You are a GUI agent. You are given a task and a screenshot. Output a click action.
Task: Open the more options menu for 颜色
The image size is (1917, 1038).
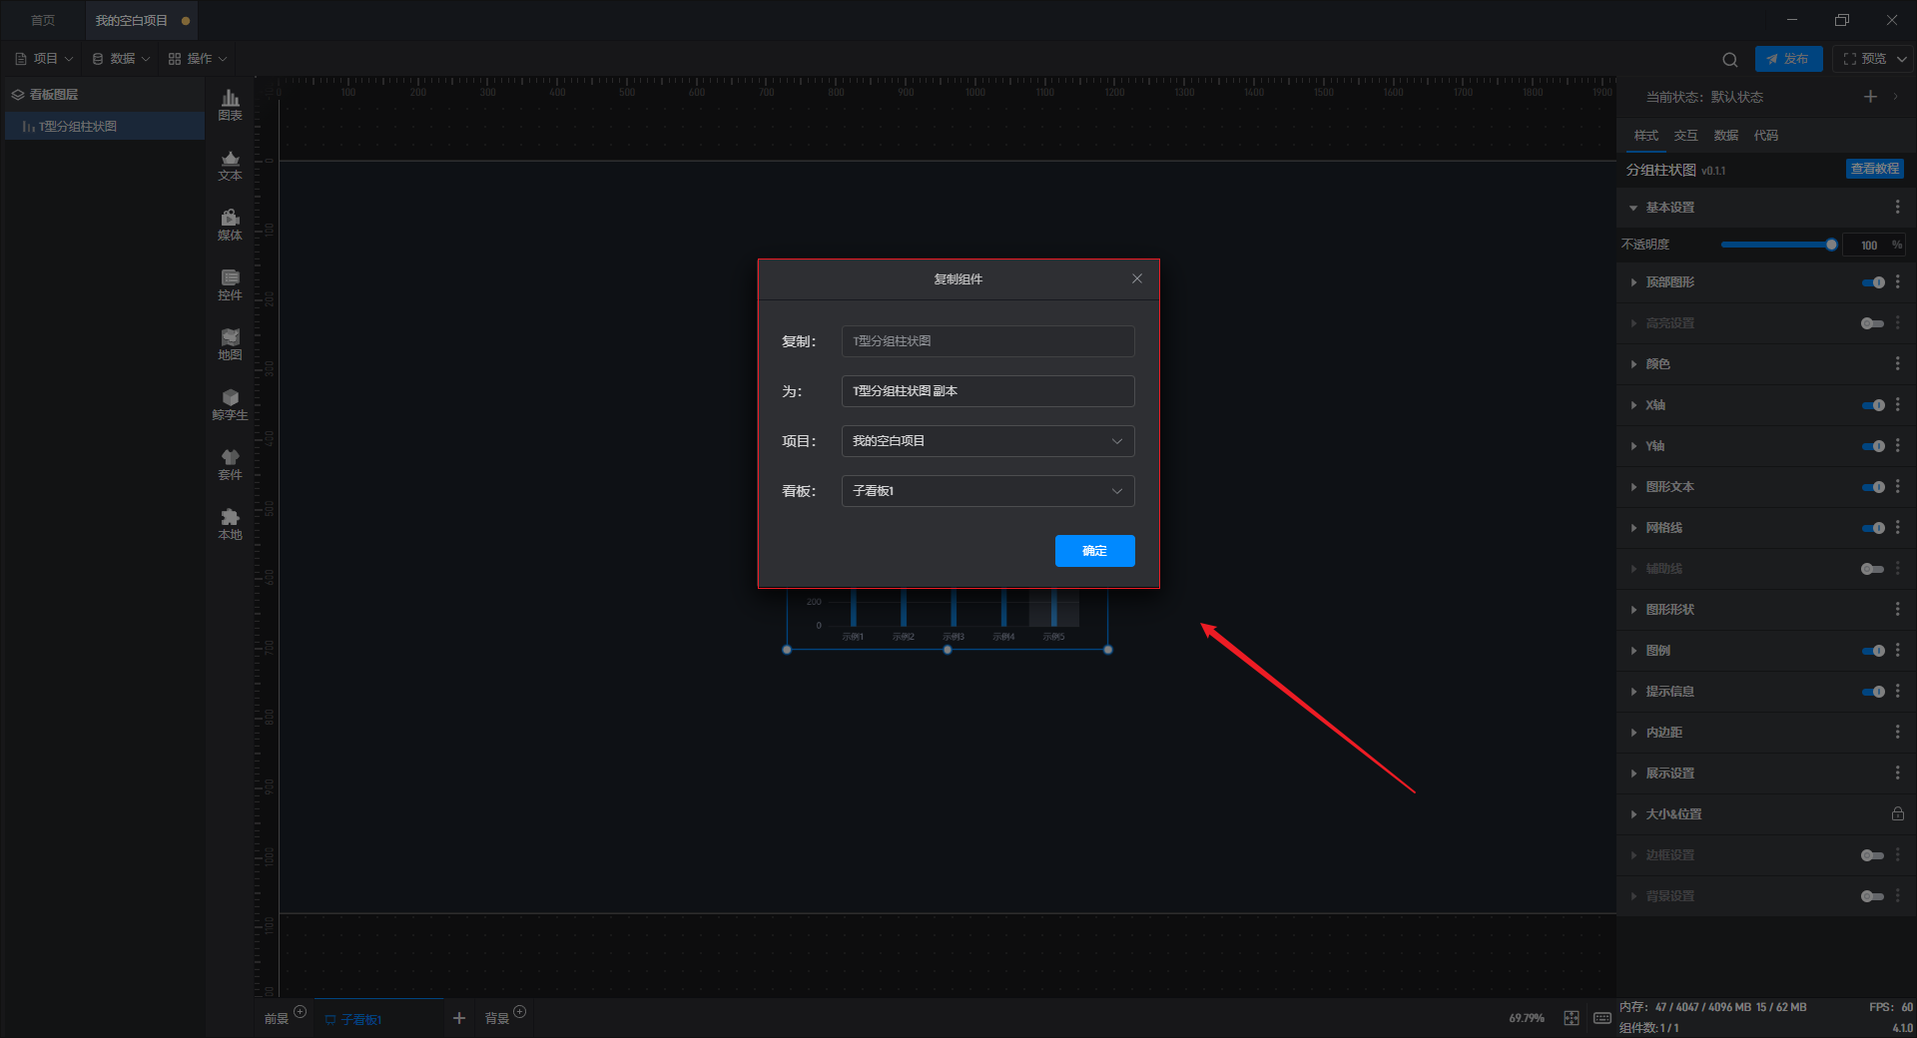tap(1897, 364)
